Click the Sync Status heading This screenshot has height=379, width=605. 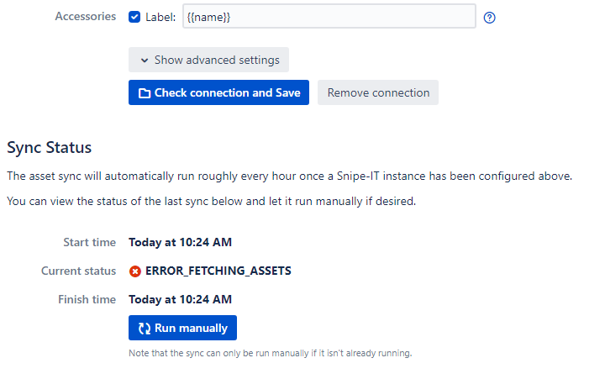(x=50, y=148)
